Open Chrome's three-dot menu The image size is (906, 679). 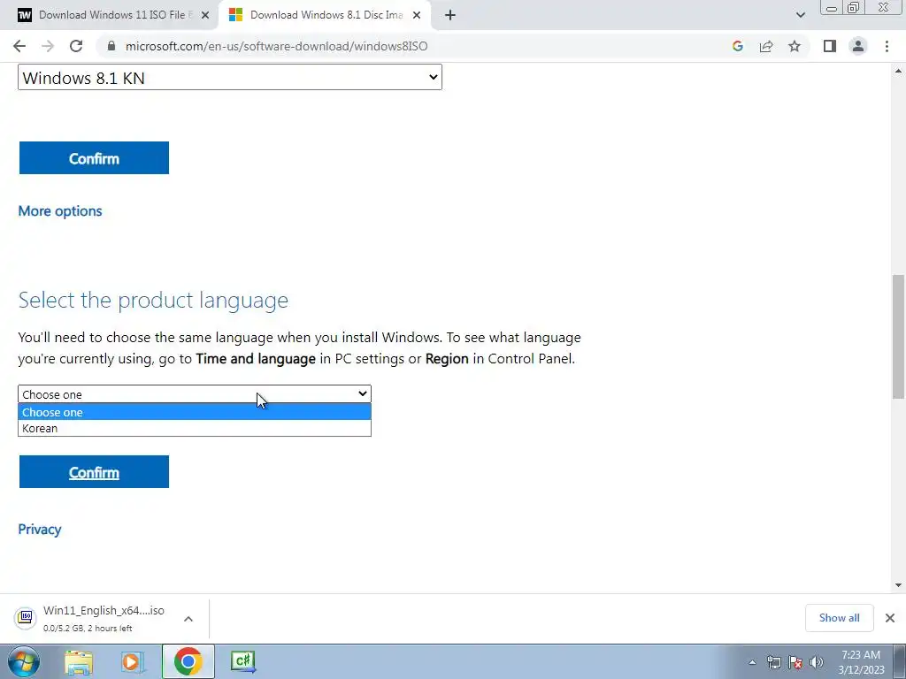tap(887, 46)
